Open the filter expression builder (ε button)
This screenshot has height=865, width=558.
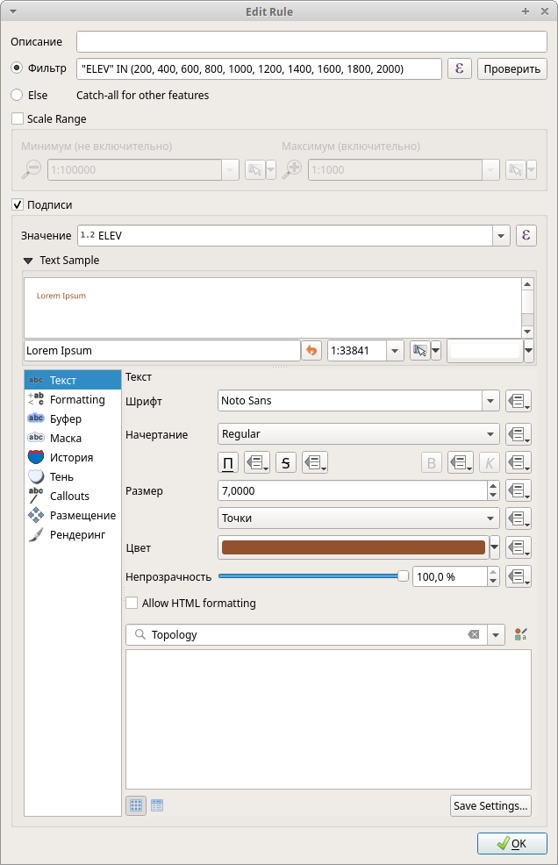click(x=460, y=69)
